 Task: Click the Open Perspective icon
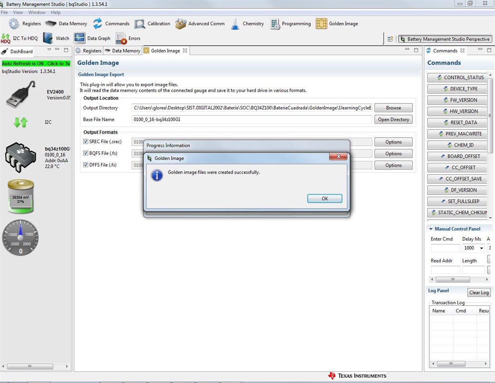(390, 39)
